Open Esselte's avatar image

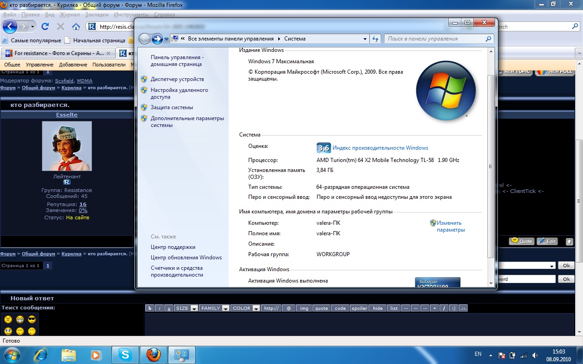coord(67,146)
